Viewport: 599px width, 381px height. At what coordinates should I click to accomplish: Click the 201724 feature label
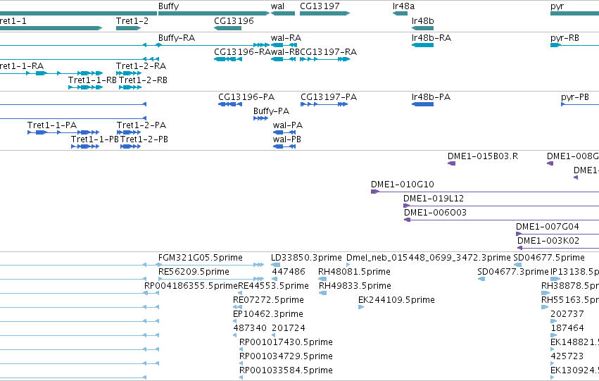(x=289, y=329)
